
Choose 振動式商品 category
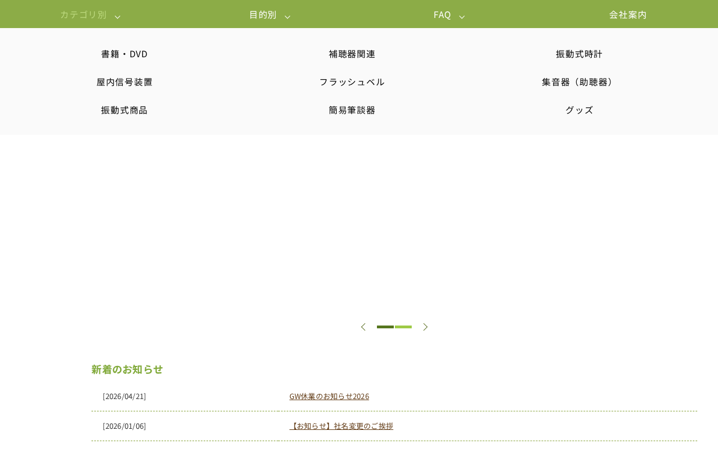(125, 110)
